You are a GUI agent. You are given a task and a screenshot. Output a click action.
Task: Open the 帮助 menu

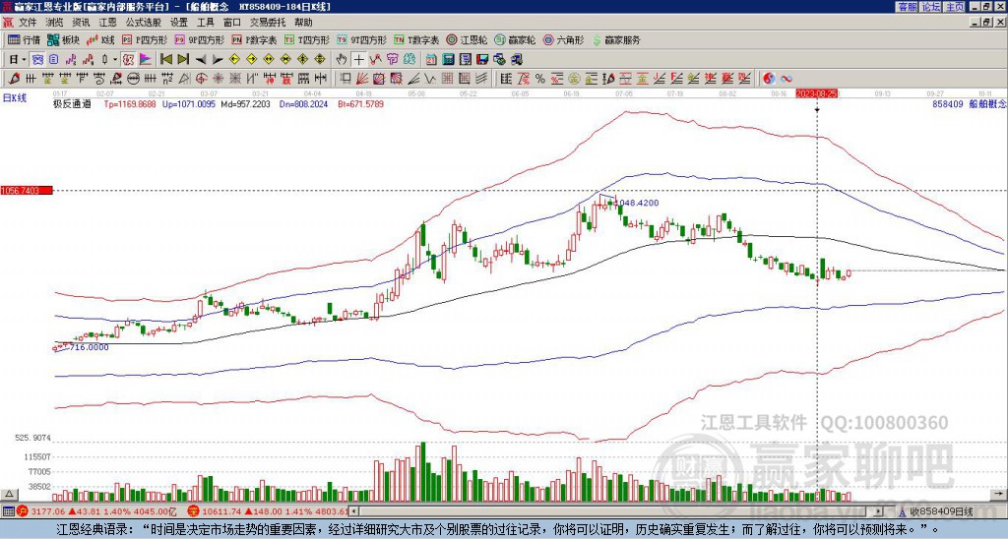pyautogui.click(x=303, y=23)
